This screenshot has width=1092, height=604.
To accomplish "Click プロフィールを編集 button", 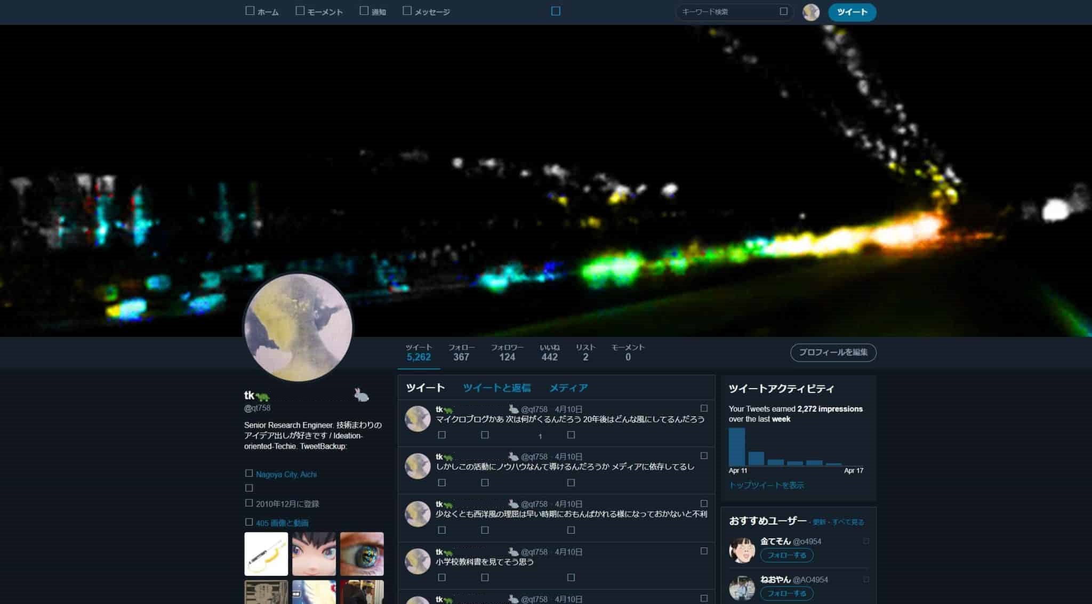I will coord(833,352).
